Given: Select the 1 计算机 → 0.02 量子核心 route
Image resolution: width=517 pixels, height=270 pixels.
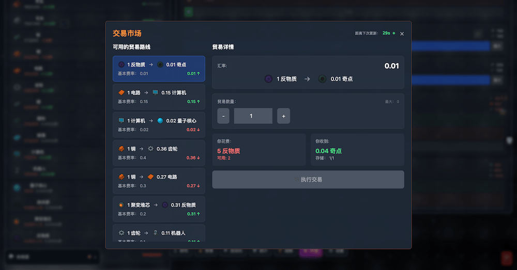Looking at the screenshot, I should click(159, 125).
